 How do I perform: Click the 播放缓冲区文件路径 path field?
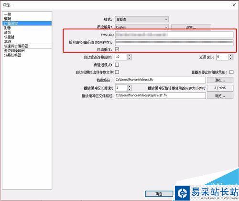[x=160, y=95]
